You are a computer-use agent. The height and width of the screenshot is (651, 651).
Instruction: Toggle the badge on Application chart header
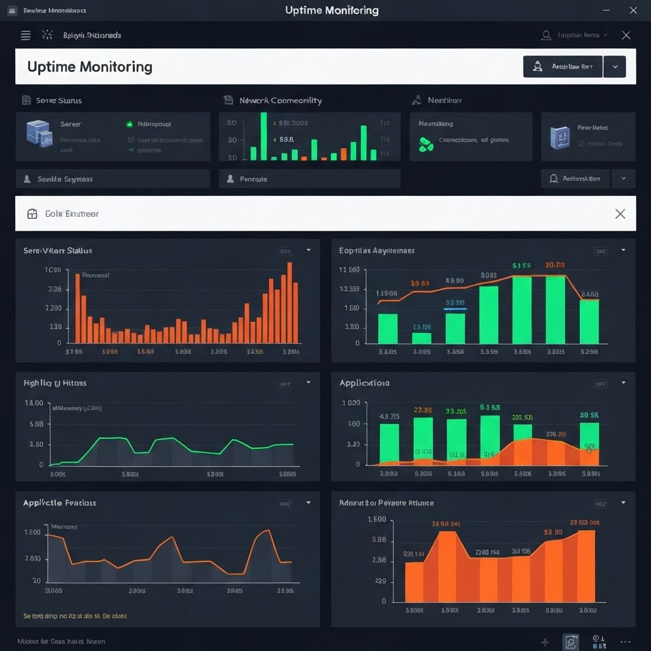[x=600, y=384]
